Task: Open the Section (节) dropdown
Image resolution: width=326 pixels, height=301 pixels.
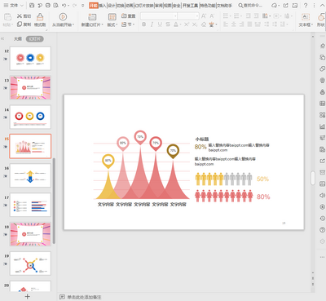Action: [x=128, y=24]
